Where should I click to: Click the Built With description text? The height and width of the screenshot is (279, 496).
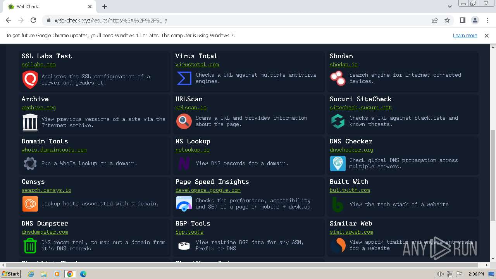click(x=399, y=204)
